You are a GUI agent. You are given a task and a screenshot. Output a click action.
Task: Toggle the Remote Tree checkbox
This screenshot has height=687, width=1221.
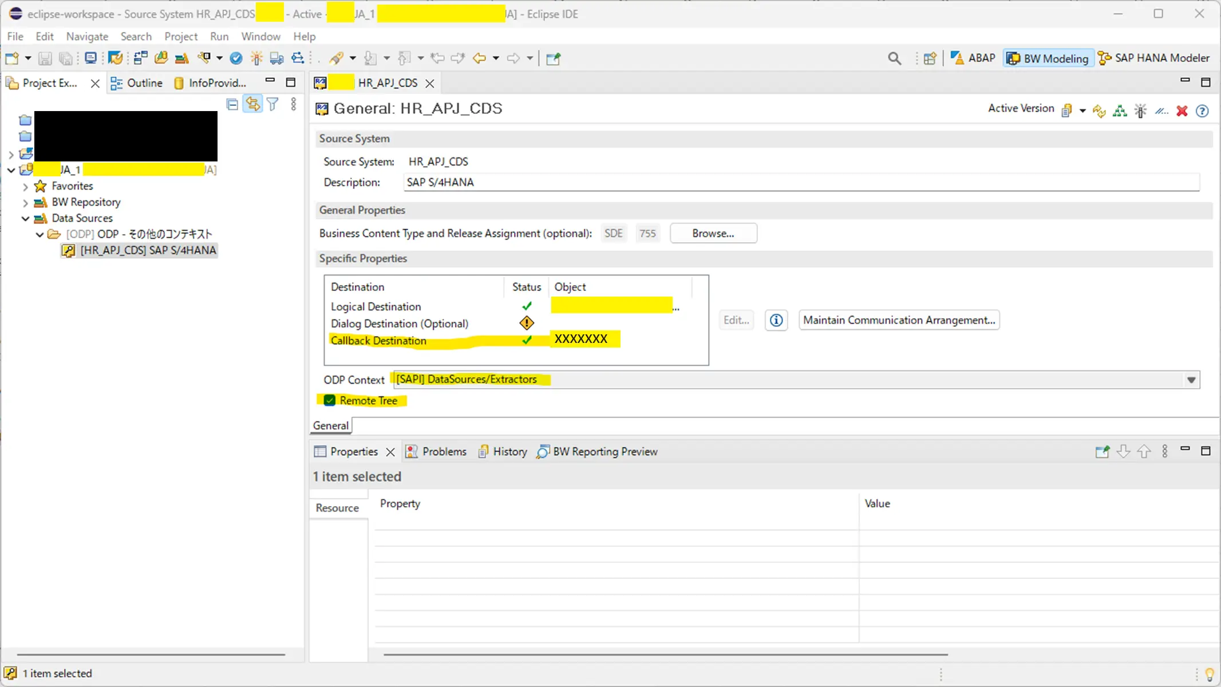click(330, 400)
